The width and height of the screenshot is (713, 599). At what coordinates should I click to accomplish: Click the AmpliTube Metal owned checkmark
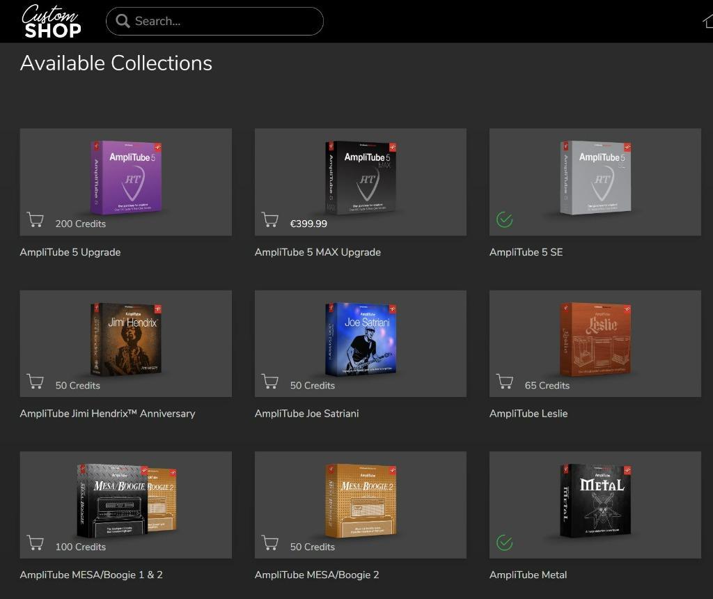point(504,543)
